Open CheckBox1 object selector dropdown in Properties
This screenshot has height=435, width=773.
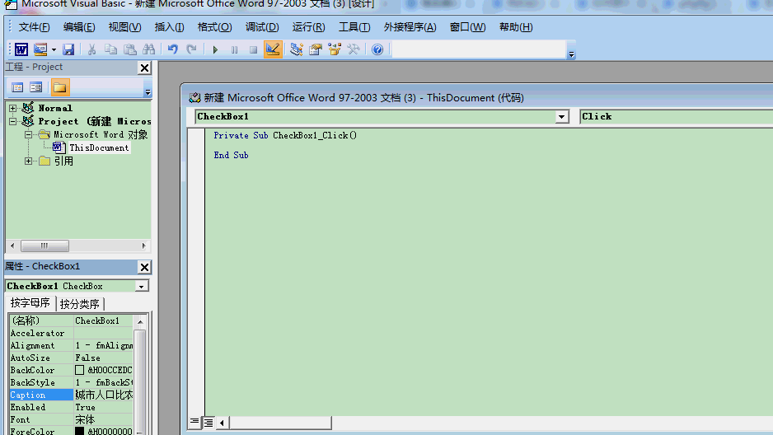tap(142, 286)
